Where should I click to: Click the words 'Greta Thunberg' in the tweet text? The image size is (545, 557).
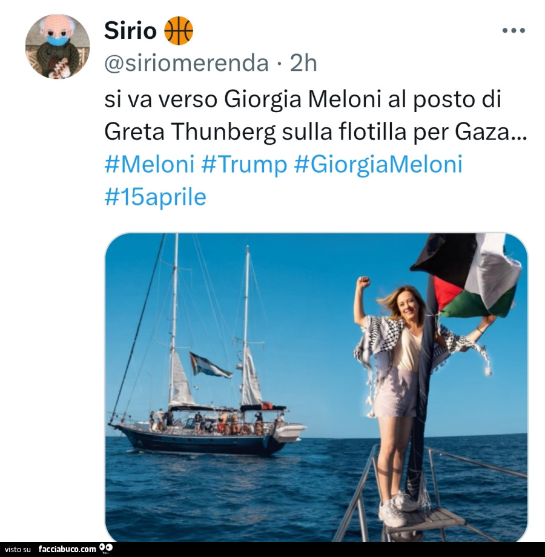[x=191, y=131]
